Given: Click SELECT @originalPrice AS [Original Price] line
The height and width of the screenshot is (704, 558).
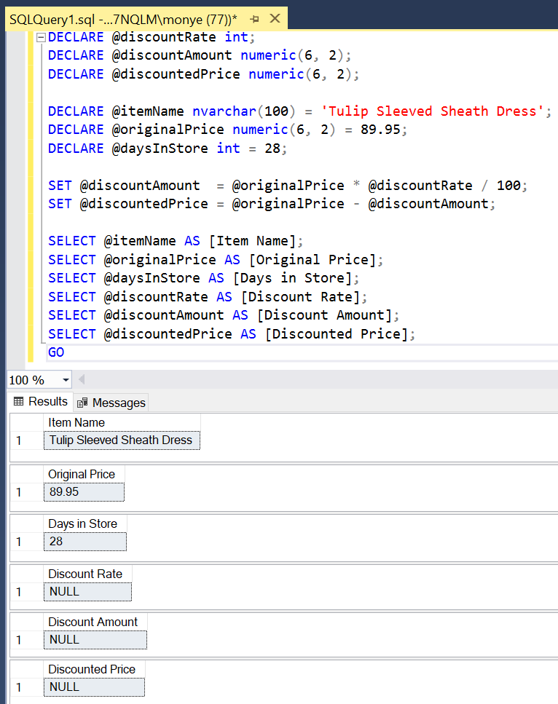Looking at the screenshot, I should click(215, 260).
